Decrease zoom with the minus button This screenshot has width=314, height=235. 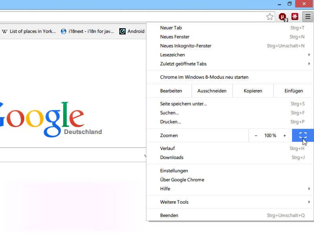[256, 136]
